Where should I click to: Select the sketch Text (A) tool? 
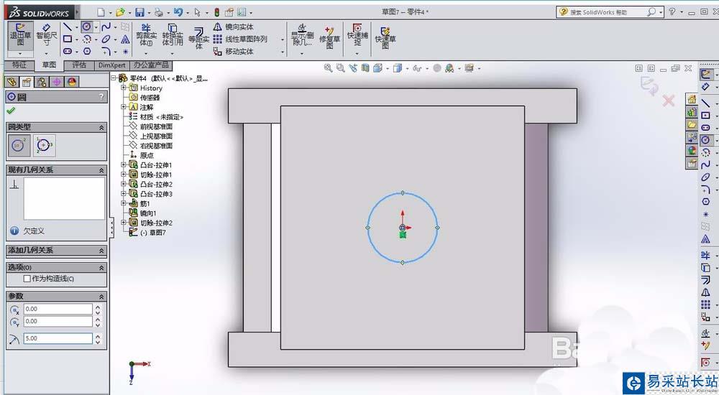pyautogui.click(x=125, y=39)
